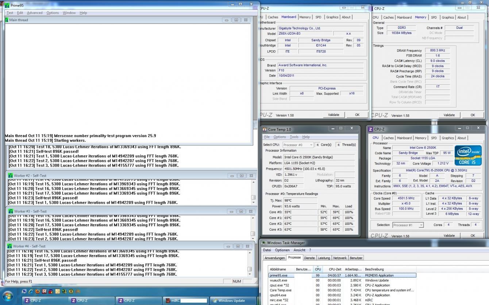Open the Datei menu in Task-Manager

[267, 250]
